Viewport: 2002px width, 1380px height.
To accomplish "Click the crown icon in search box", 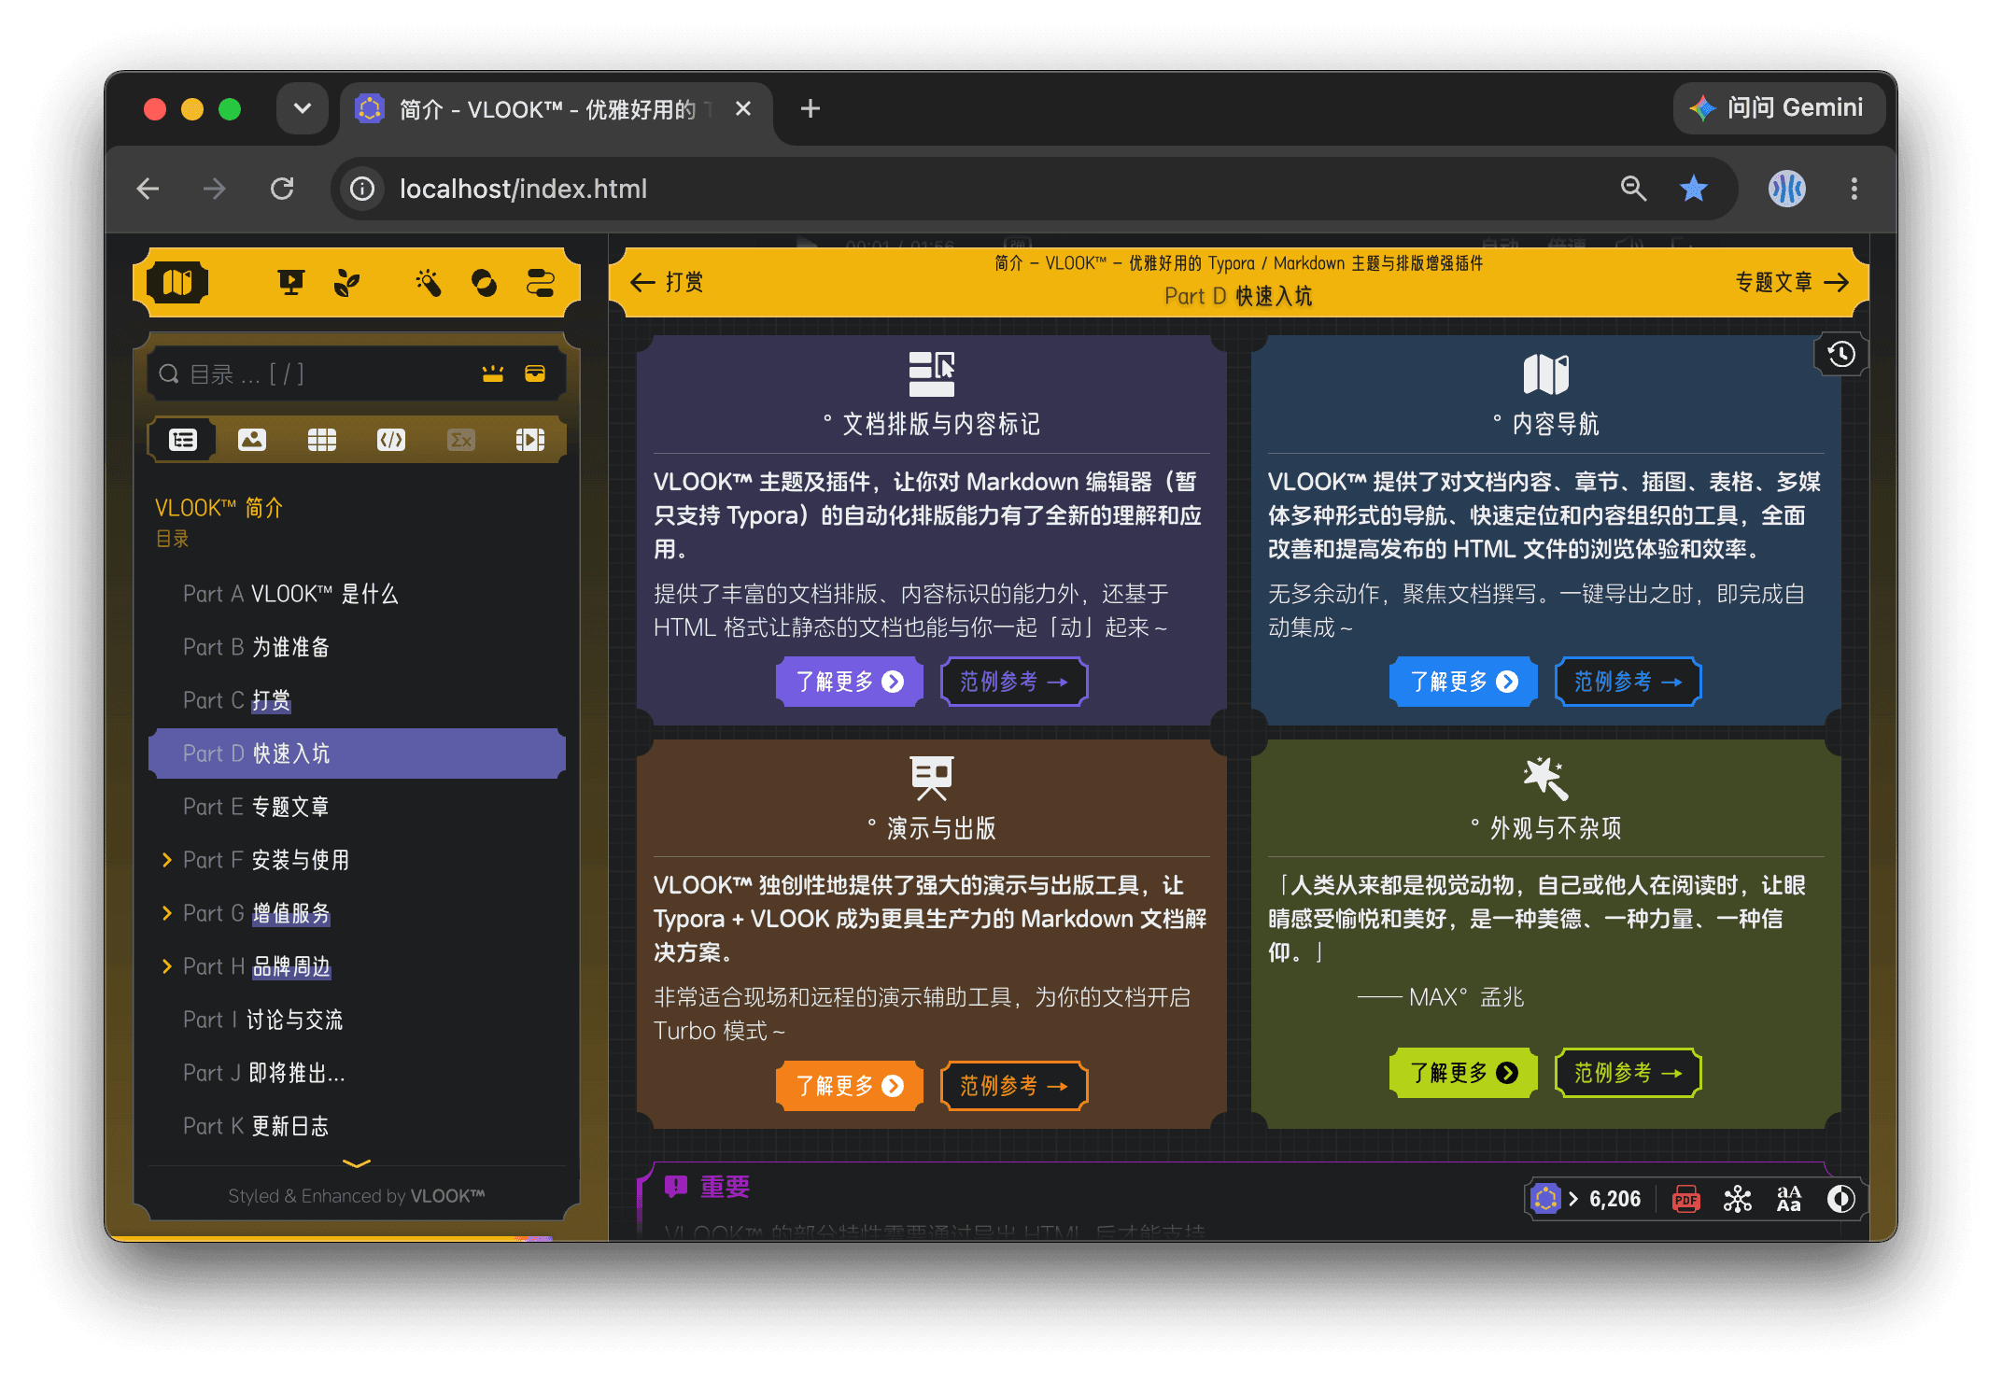I will pyautogui.click(x=493, y=374).
